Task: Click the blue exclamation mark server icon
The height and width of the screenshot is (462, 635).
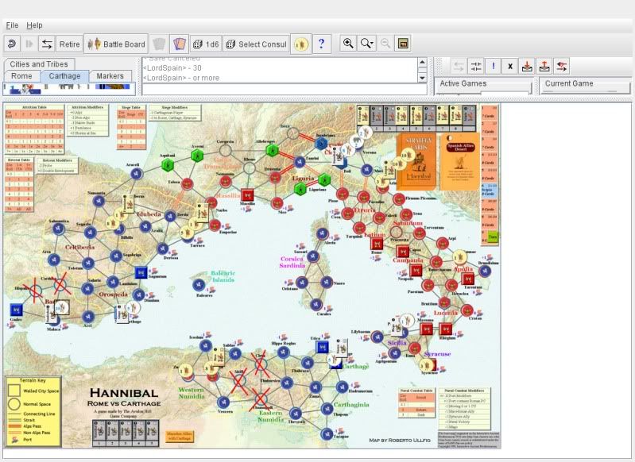Action: tap(494, 67)
